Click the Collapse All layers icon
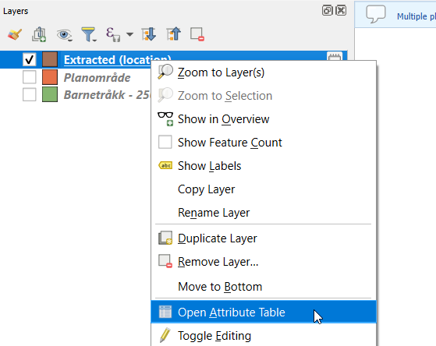 [173, 34]
